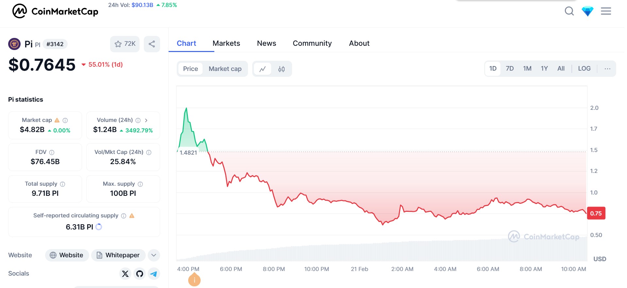Viewport: 627px width, 288px height.
Task: Open the Telegram social link
Action: pyautogui.click(x=154, y=274)
